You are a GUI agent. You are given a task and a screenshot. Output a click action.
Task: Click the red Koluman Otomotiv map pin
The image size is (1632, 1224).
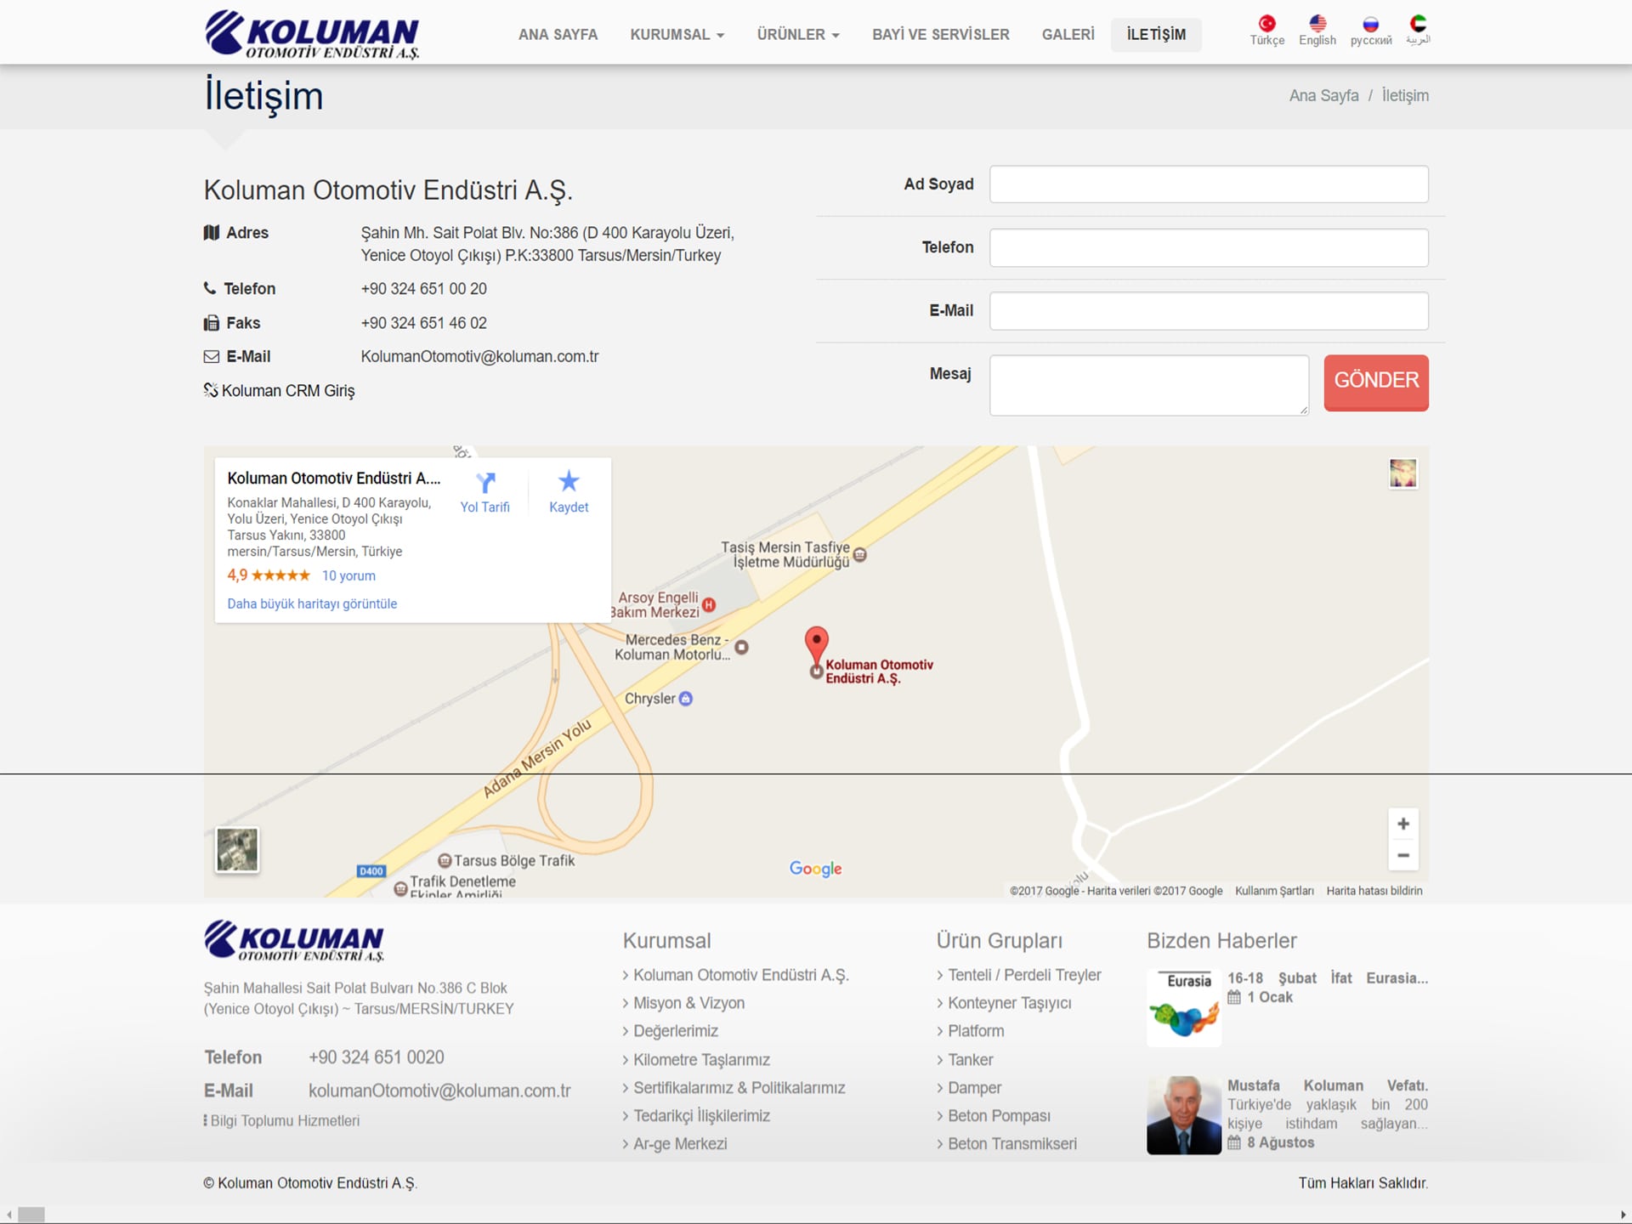816,646
